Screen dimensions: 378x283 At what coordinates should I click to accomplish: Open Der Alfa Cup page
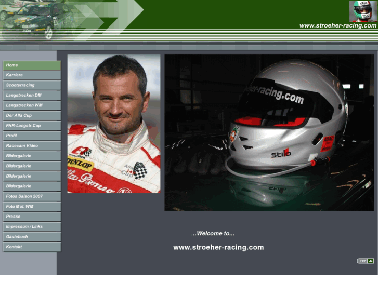pos(32,116)
